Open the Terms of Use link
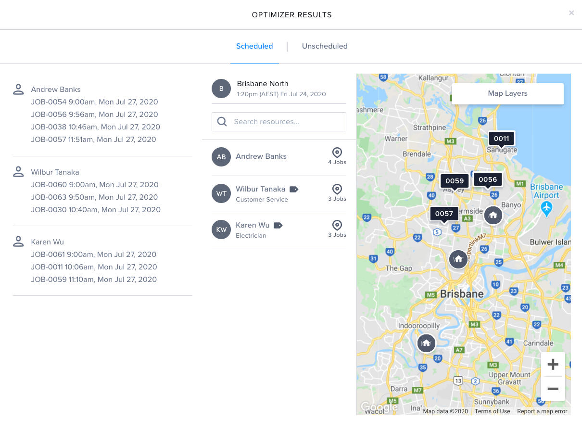The image size is (582, 421). [492, 411]
